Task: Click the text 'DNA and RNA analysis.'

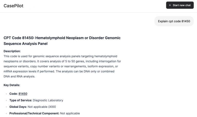Action: click(x=19, y=76)
